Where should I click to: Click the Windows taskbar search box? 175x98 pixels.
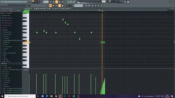20,96
